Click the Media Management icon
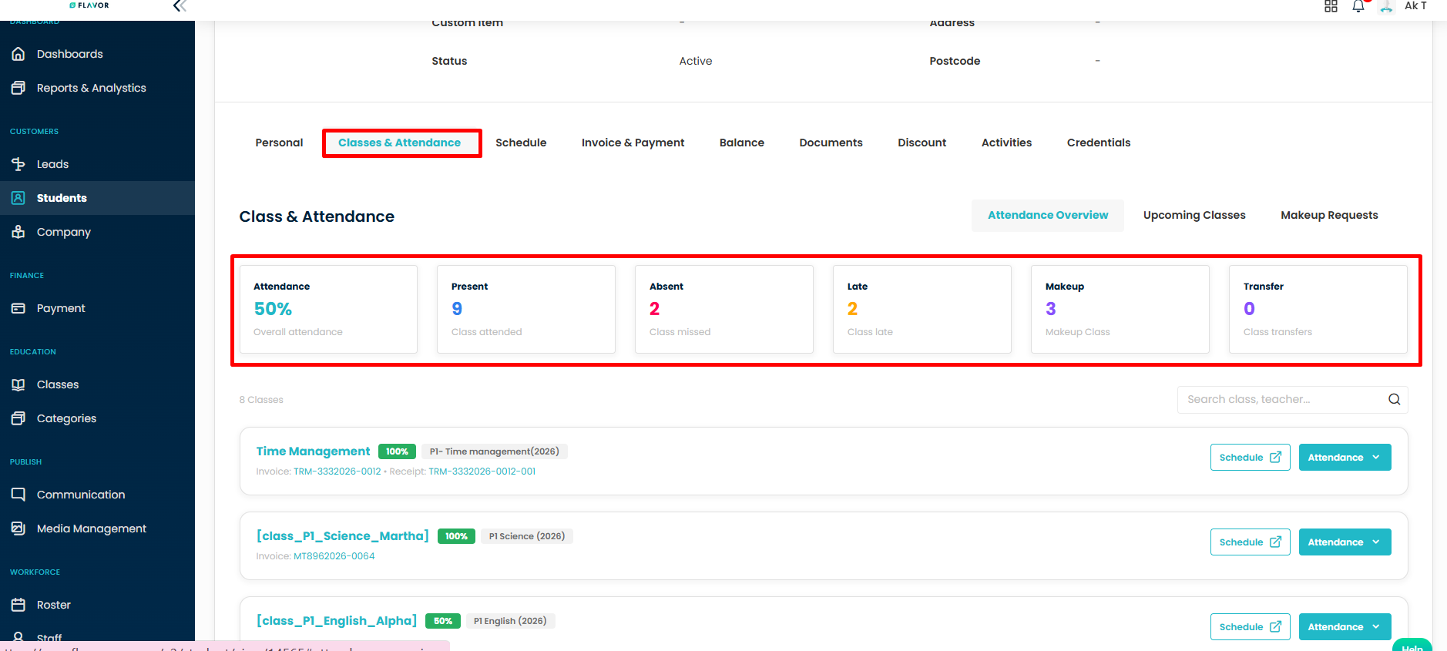 (18, 529)
